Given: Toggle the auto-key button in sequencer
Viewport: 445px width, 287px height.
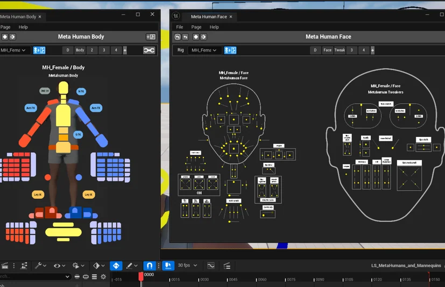Looking at the screenshot, I should [x=116, y=266].
